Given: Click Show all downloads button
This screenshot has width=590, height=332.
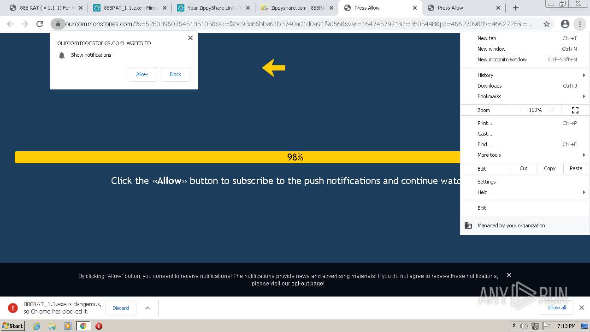Looking at the screenshot, I should (x=556, y=308).
